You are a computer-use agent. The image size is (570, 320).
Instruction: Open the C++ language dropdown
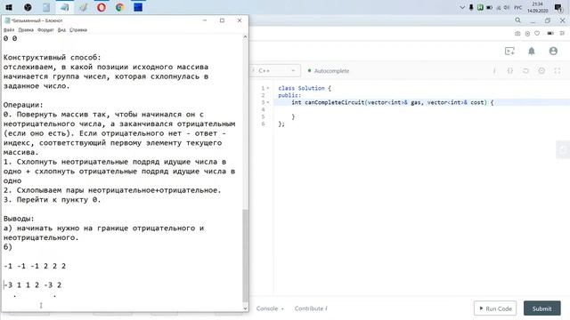pyautogui.click(x=276, y=71)
